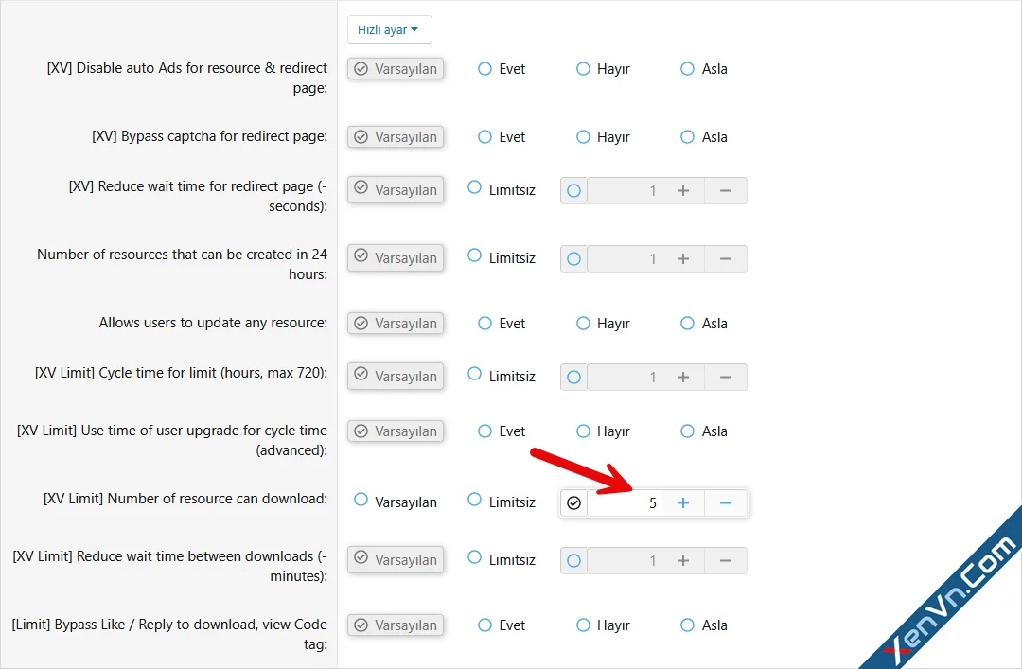Click the value field showing 5

[x=625, y=503]
